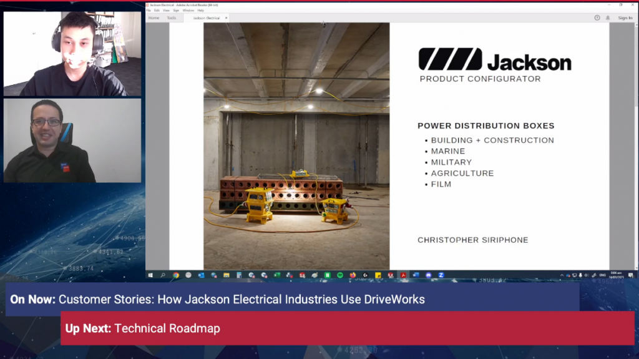Switch to the Tools tab
This screenshot has height=359, width=639.
tap(172, 18)
